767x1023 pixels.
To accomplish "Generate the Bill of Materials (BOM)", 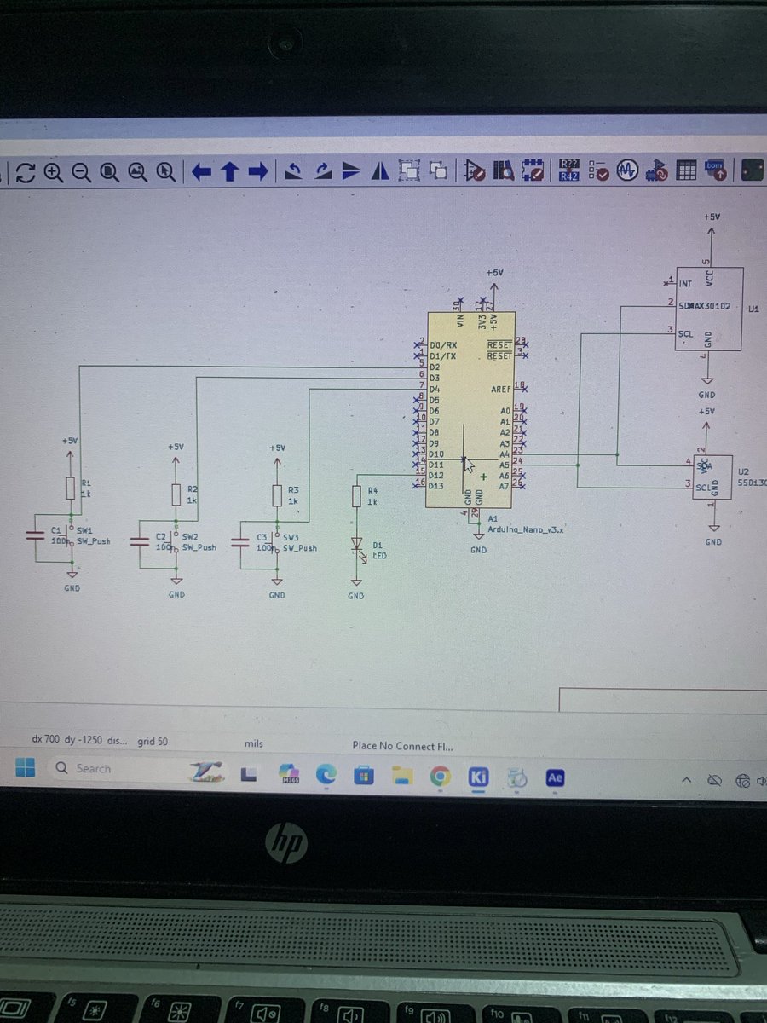I will (715, 169).
